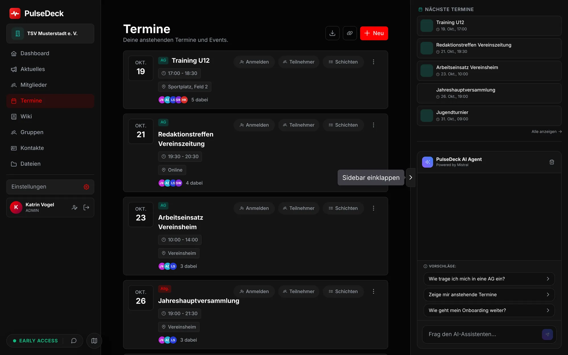
Task: Open Kontakte in the sidebar
Action: [x=50, y=148]
